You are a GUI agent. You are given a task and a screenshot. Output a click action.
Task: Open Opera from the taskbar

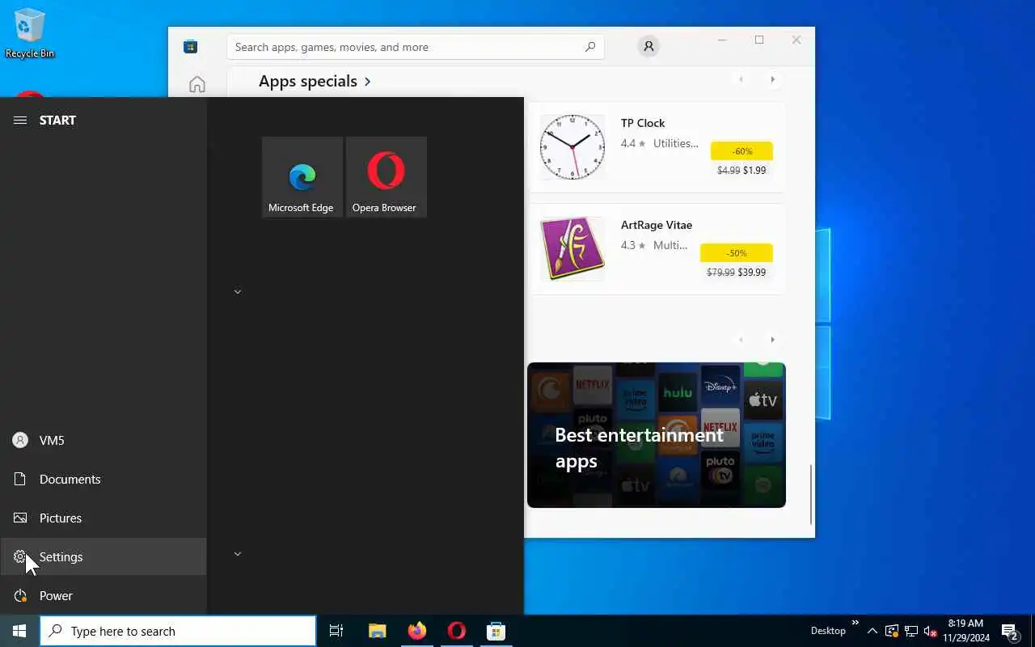[457, 631]
